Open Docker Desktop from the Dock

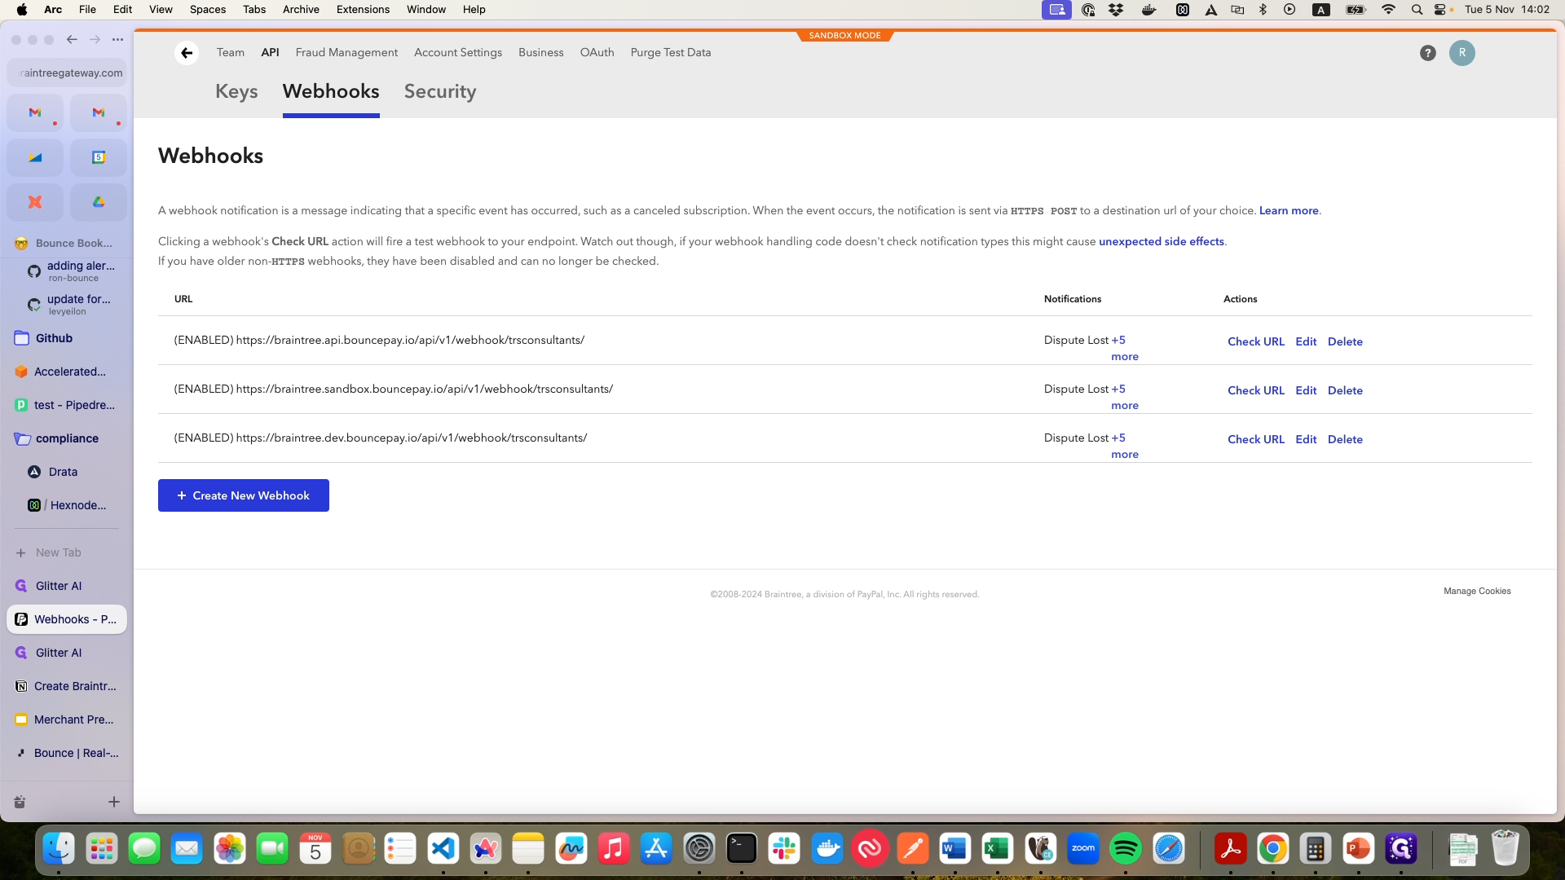[827, 849]
